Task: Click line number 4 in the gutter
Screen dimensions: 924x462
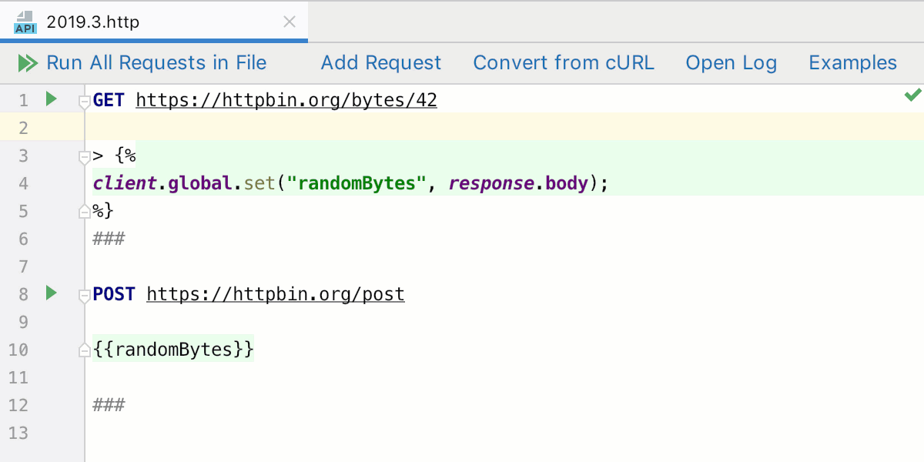Action: pos(23,182)
